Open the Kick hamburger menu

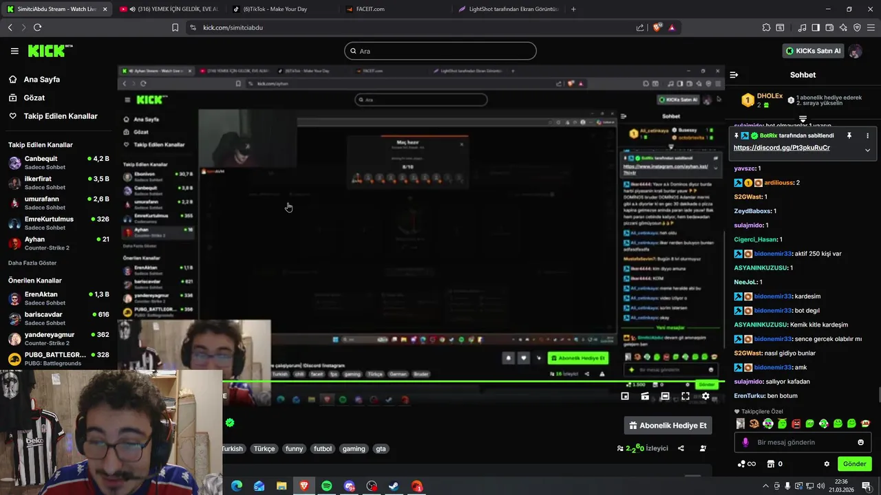coord(14,51)
